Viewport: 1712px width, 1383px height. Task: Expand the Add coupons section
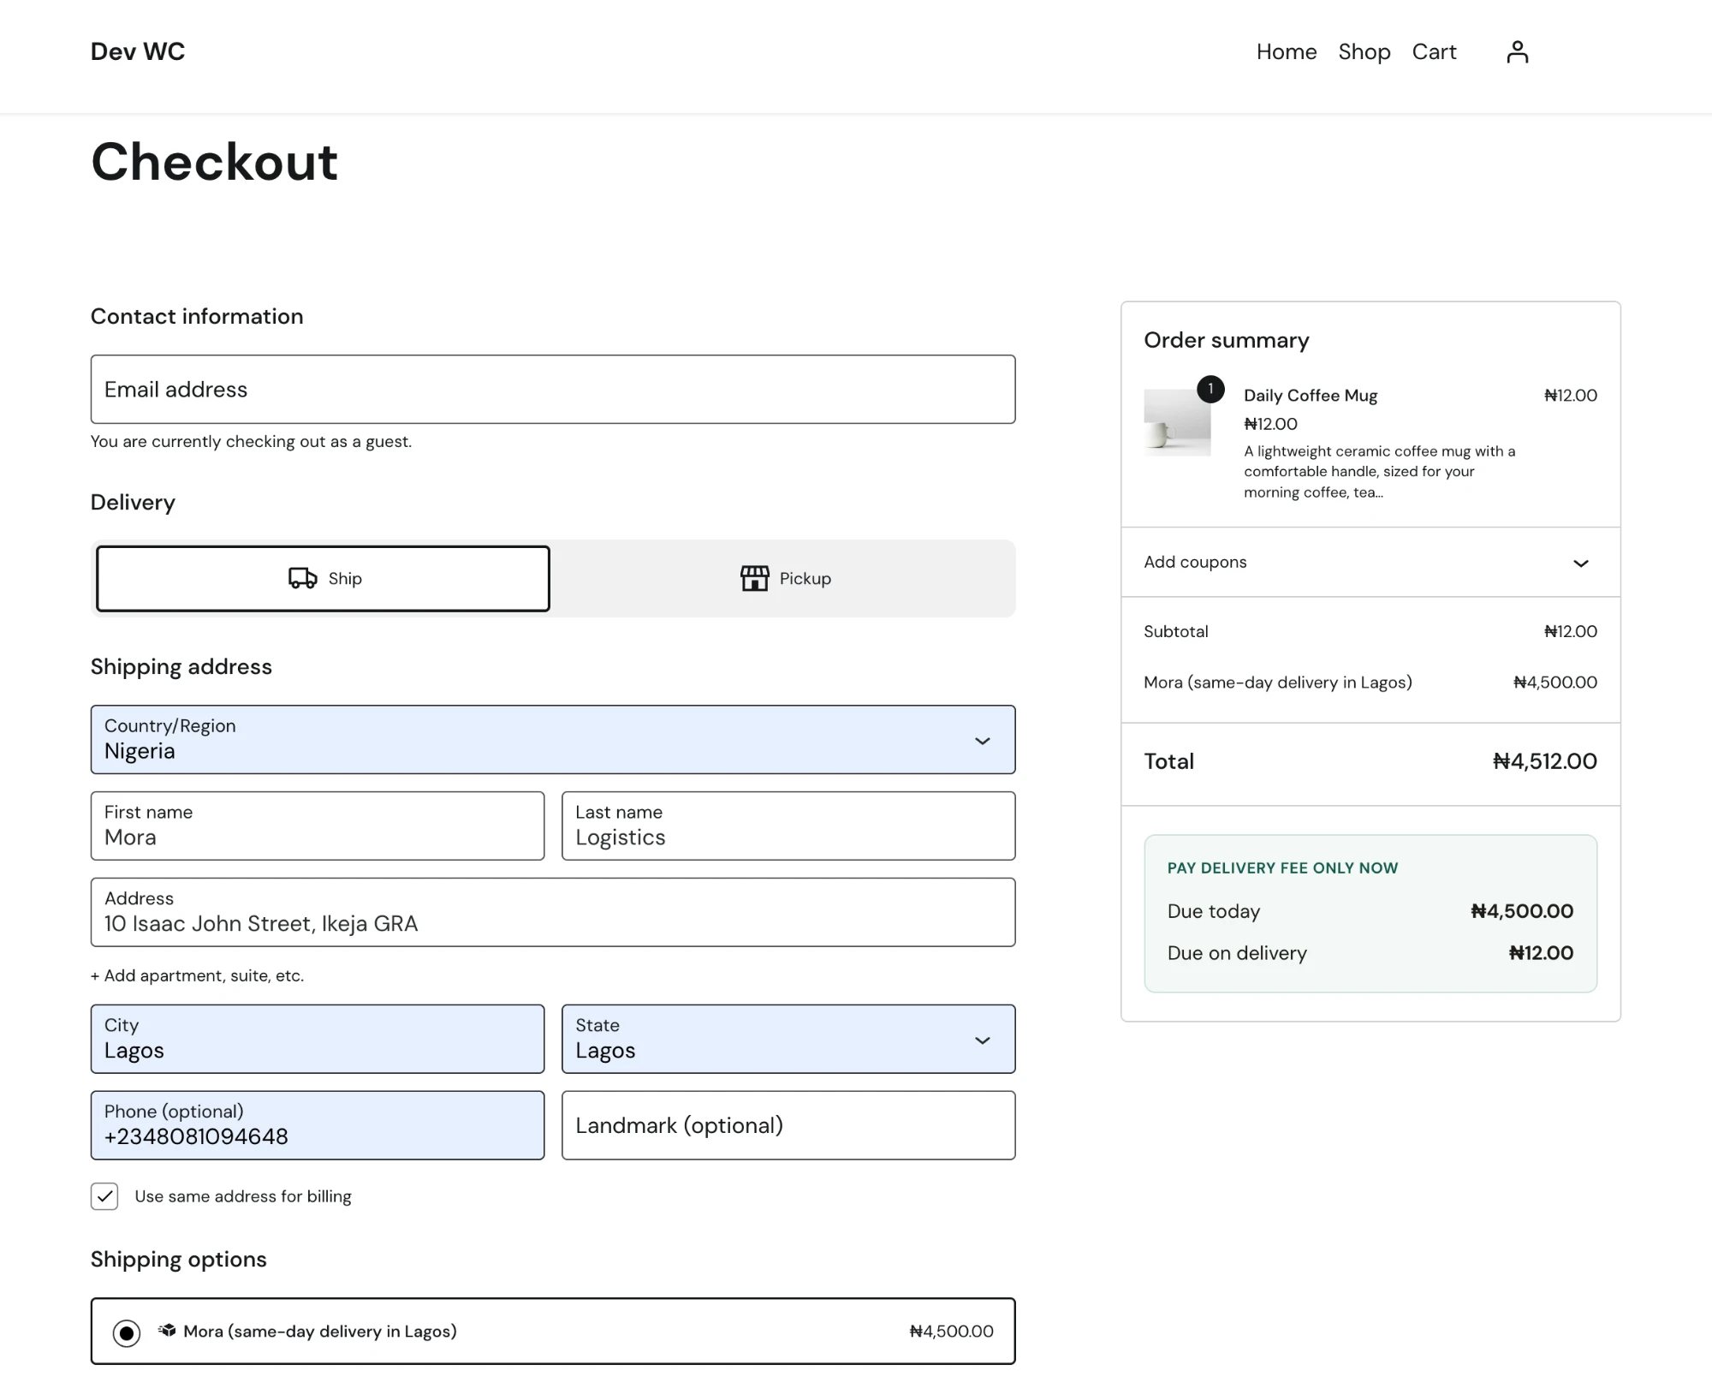tap(1370, 563)
